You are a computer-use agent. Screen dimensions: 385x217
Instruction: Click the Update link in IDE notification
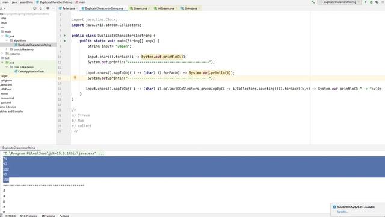(x=342, y=212)
